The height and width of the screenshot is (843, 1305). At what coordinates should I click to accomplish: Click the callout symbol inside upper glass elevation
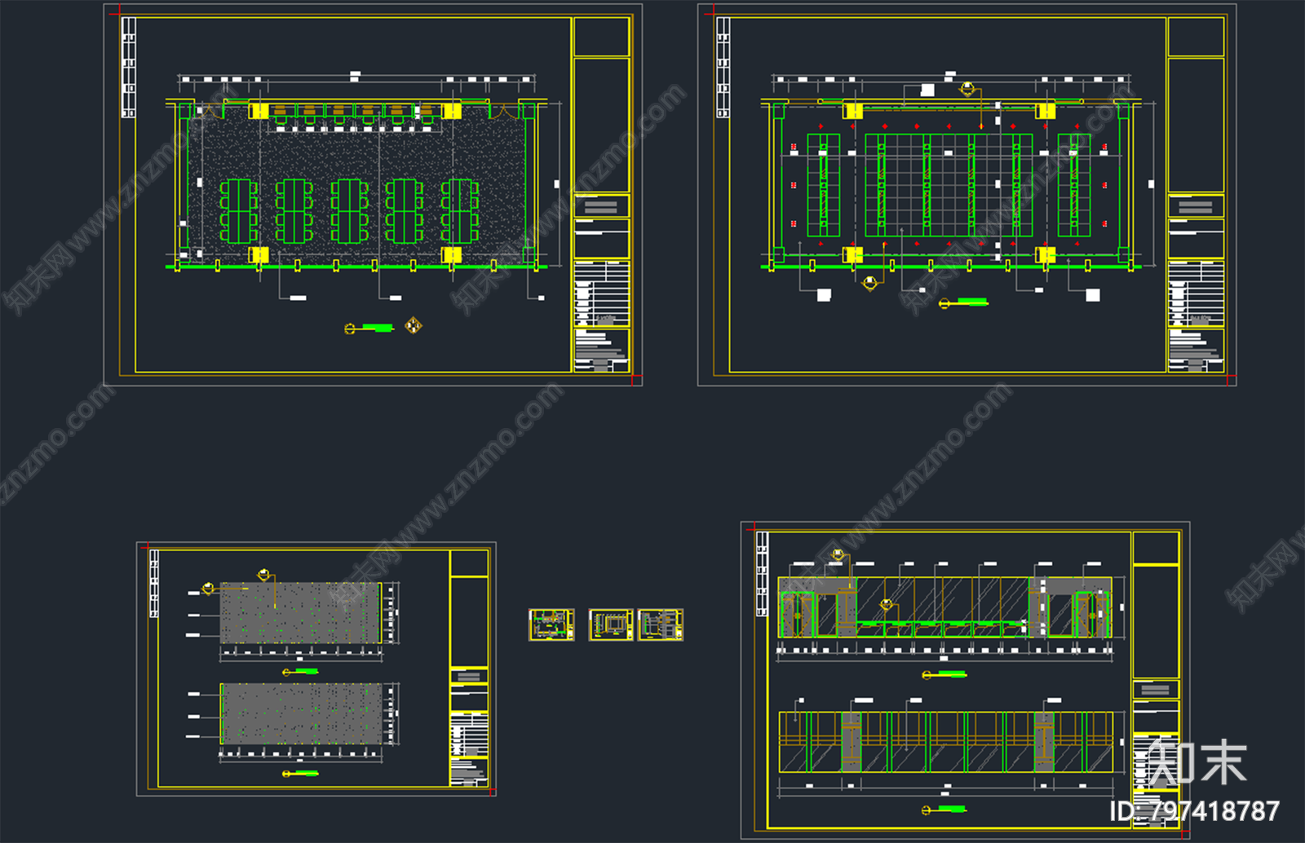point(887,604)
